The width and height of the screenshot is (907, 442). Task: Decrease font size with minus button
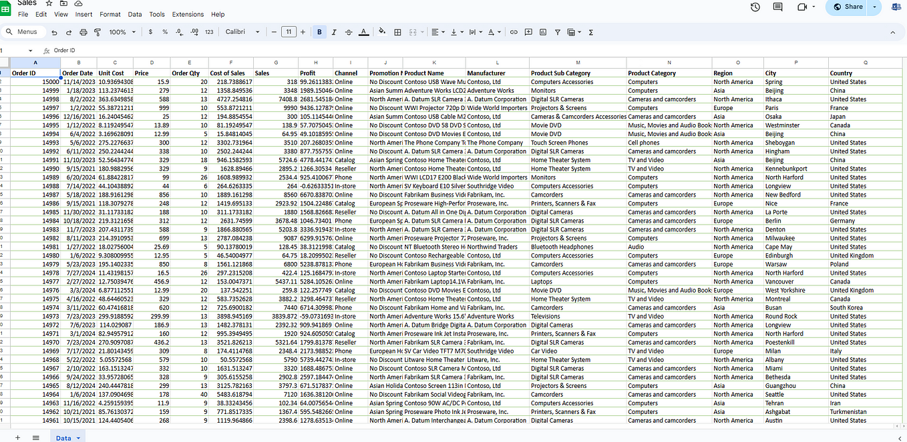pos(275,32)
